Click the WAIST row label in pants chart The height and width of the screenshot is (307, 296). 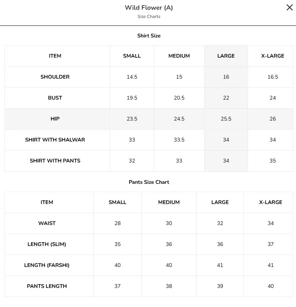pos(47,223)
